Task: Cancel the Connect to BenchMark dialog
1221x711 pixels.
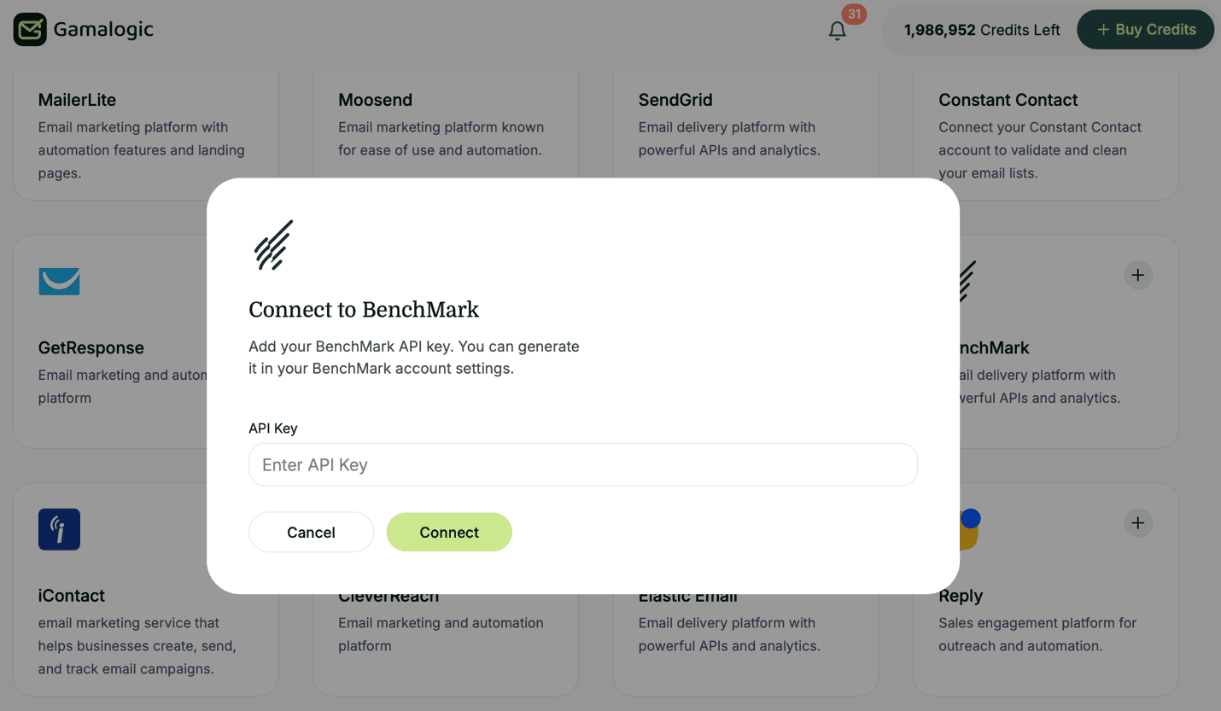Action: [311, 532]
